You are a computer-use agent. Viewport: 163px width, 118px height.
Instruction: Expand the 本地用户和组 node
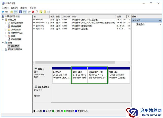tap(6, 33)
